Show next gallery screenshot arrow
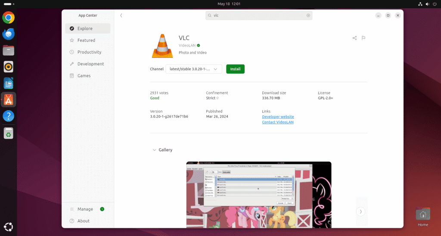Screen dimensions: 441x236 [360, 211]
